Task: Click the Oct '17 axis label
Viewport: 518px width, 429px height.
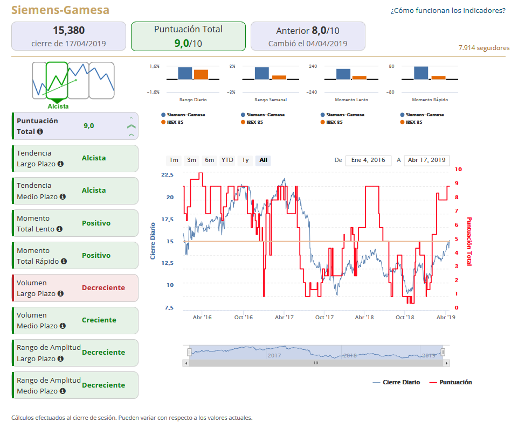Action: 324,318
